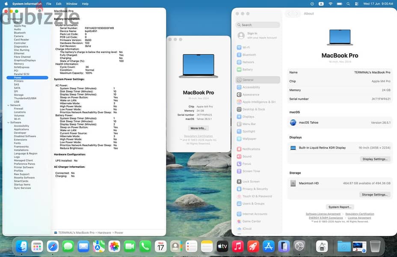The image size is (397, 257).
Task: Click the macOS Tahoe version row
Action: pyautogui.click(x=340, y=123)
